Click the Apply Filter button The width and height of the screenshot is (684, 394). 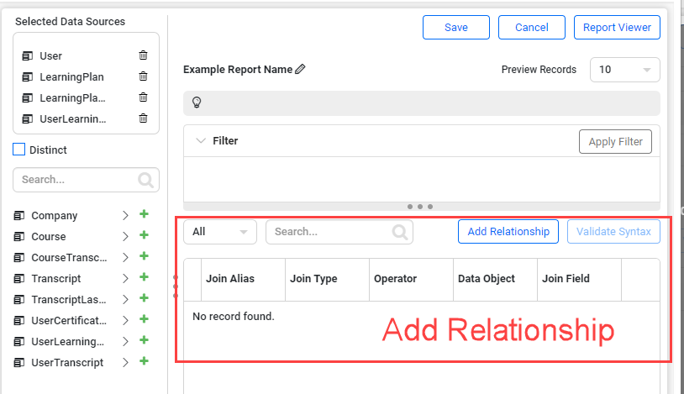tap(615, 142)
